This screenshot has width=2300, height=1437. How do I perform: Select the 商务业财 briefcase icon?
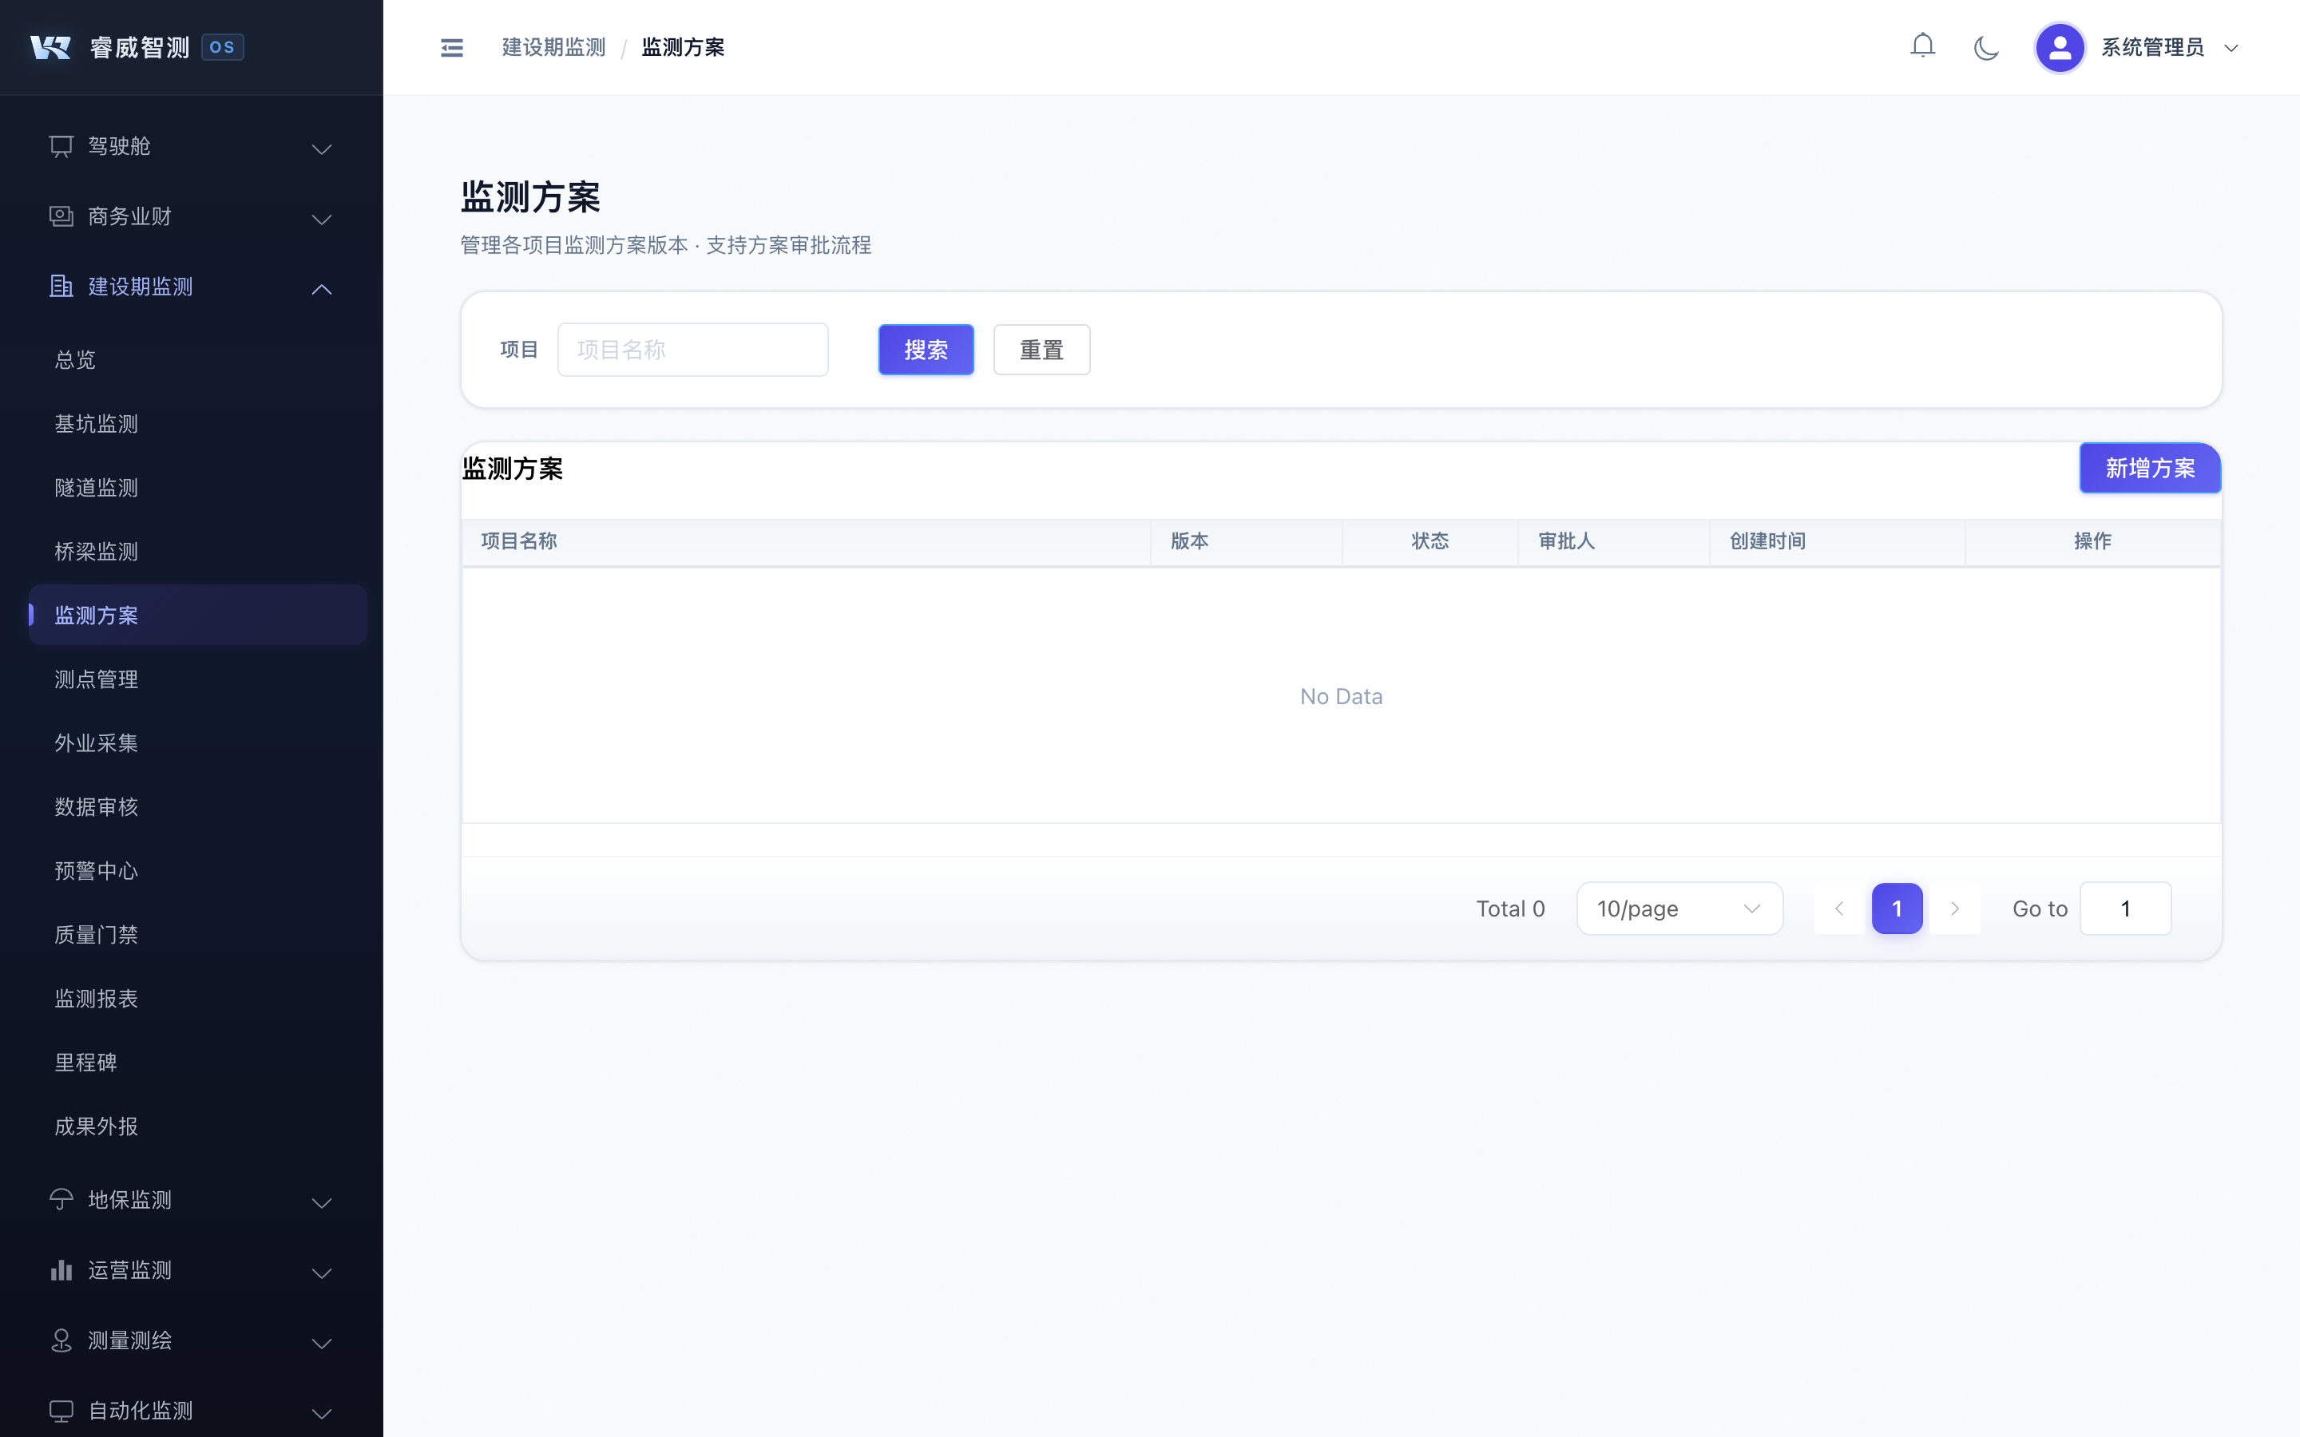(61, 216)
